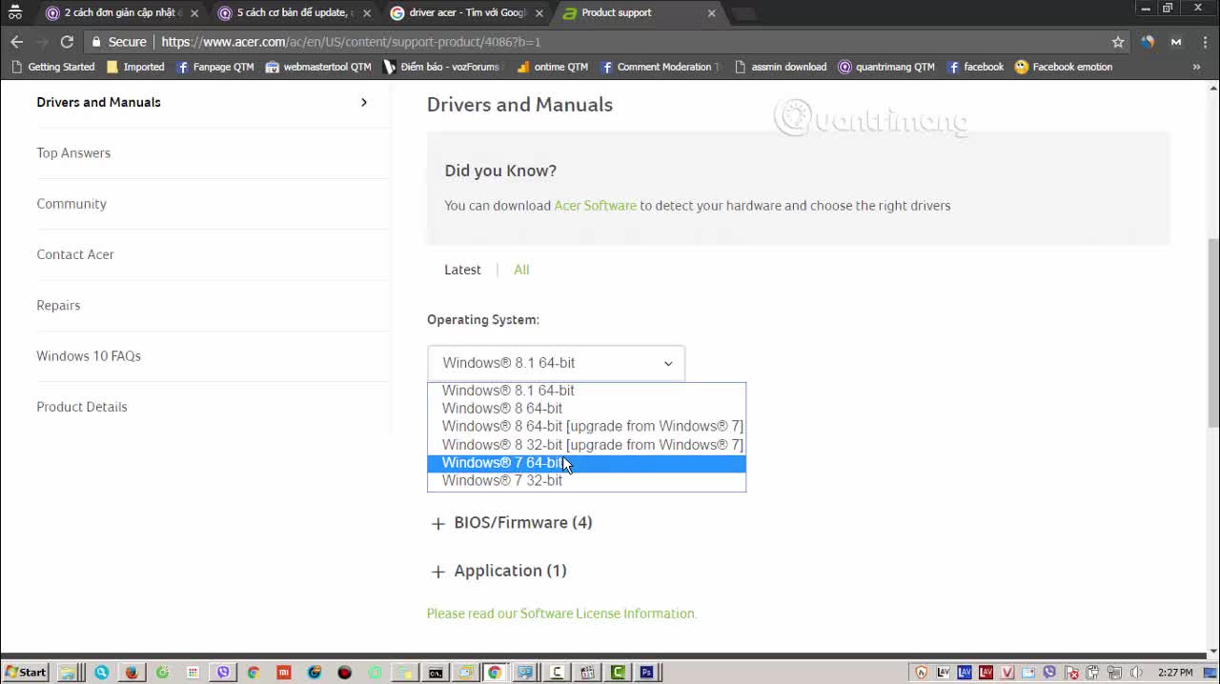Expand the Application (1) section
This screenshot has height=684, width=1220.
499,571
